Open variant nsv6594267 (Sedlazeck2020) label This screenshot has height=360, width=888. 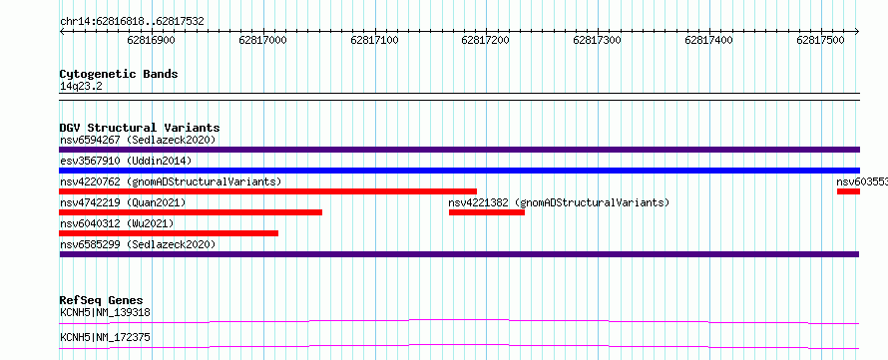click(138, 140)
